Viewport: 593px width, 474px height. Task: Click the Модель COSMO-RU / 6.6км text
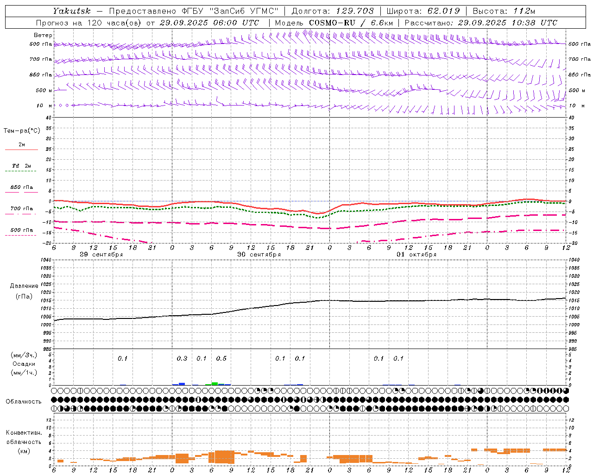[x=334, y=23]
